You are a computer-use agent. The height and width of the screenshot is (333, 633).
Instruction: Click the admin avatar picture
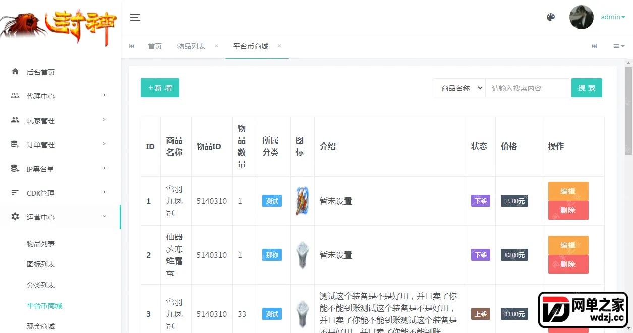pos(581,17)
